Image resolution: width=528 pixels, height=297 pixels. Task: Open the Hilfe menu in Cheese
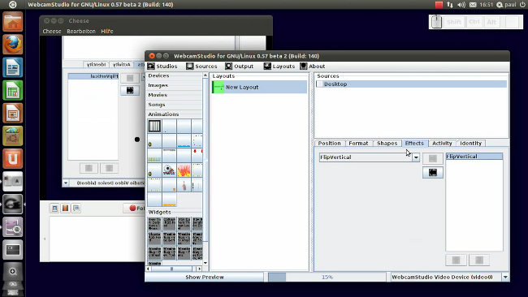[107, 32]
